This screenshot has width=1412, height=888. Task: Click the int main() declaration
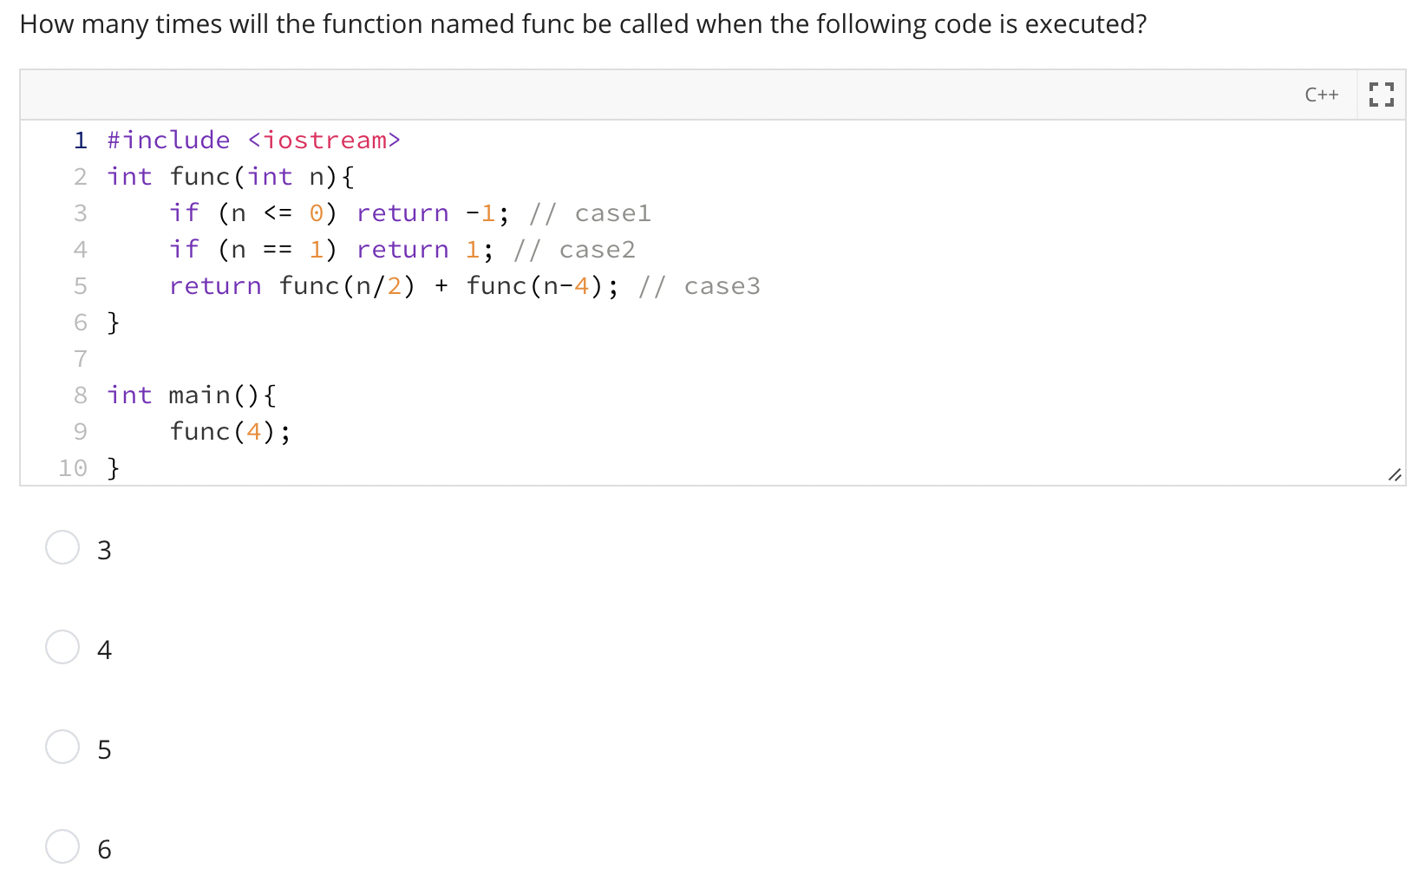point(189,395)
